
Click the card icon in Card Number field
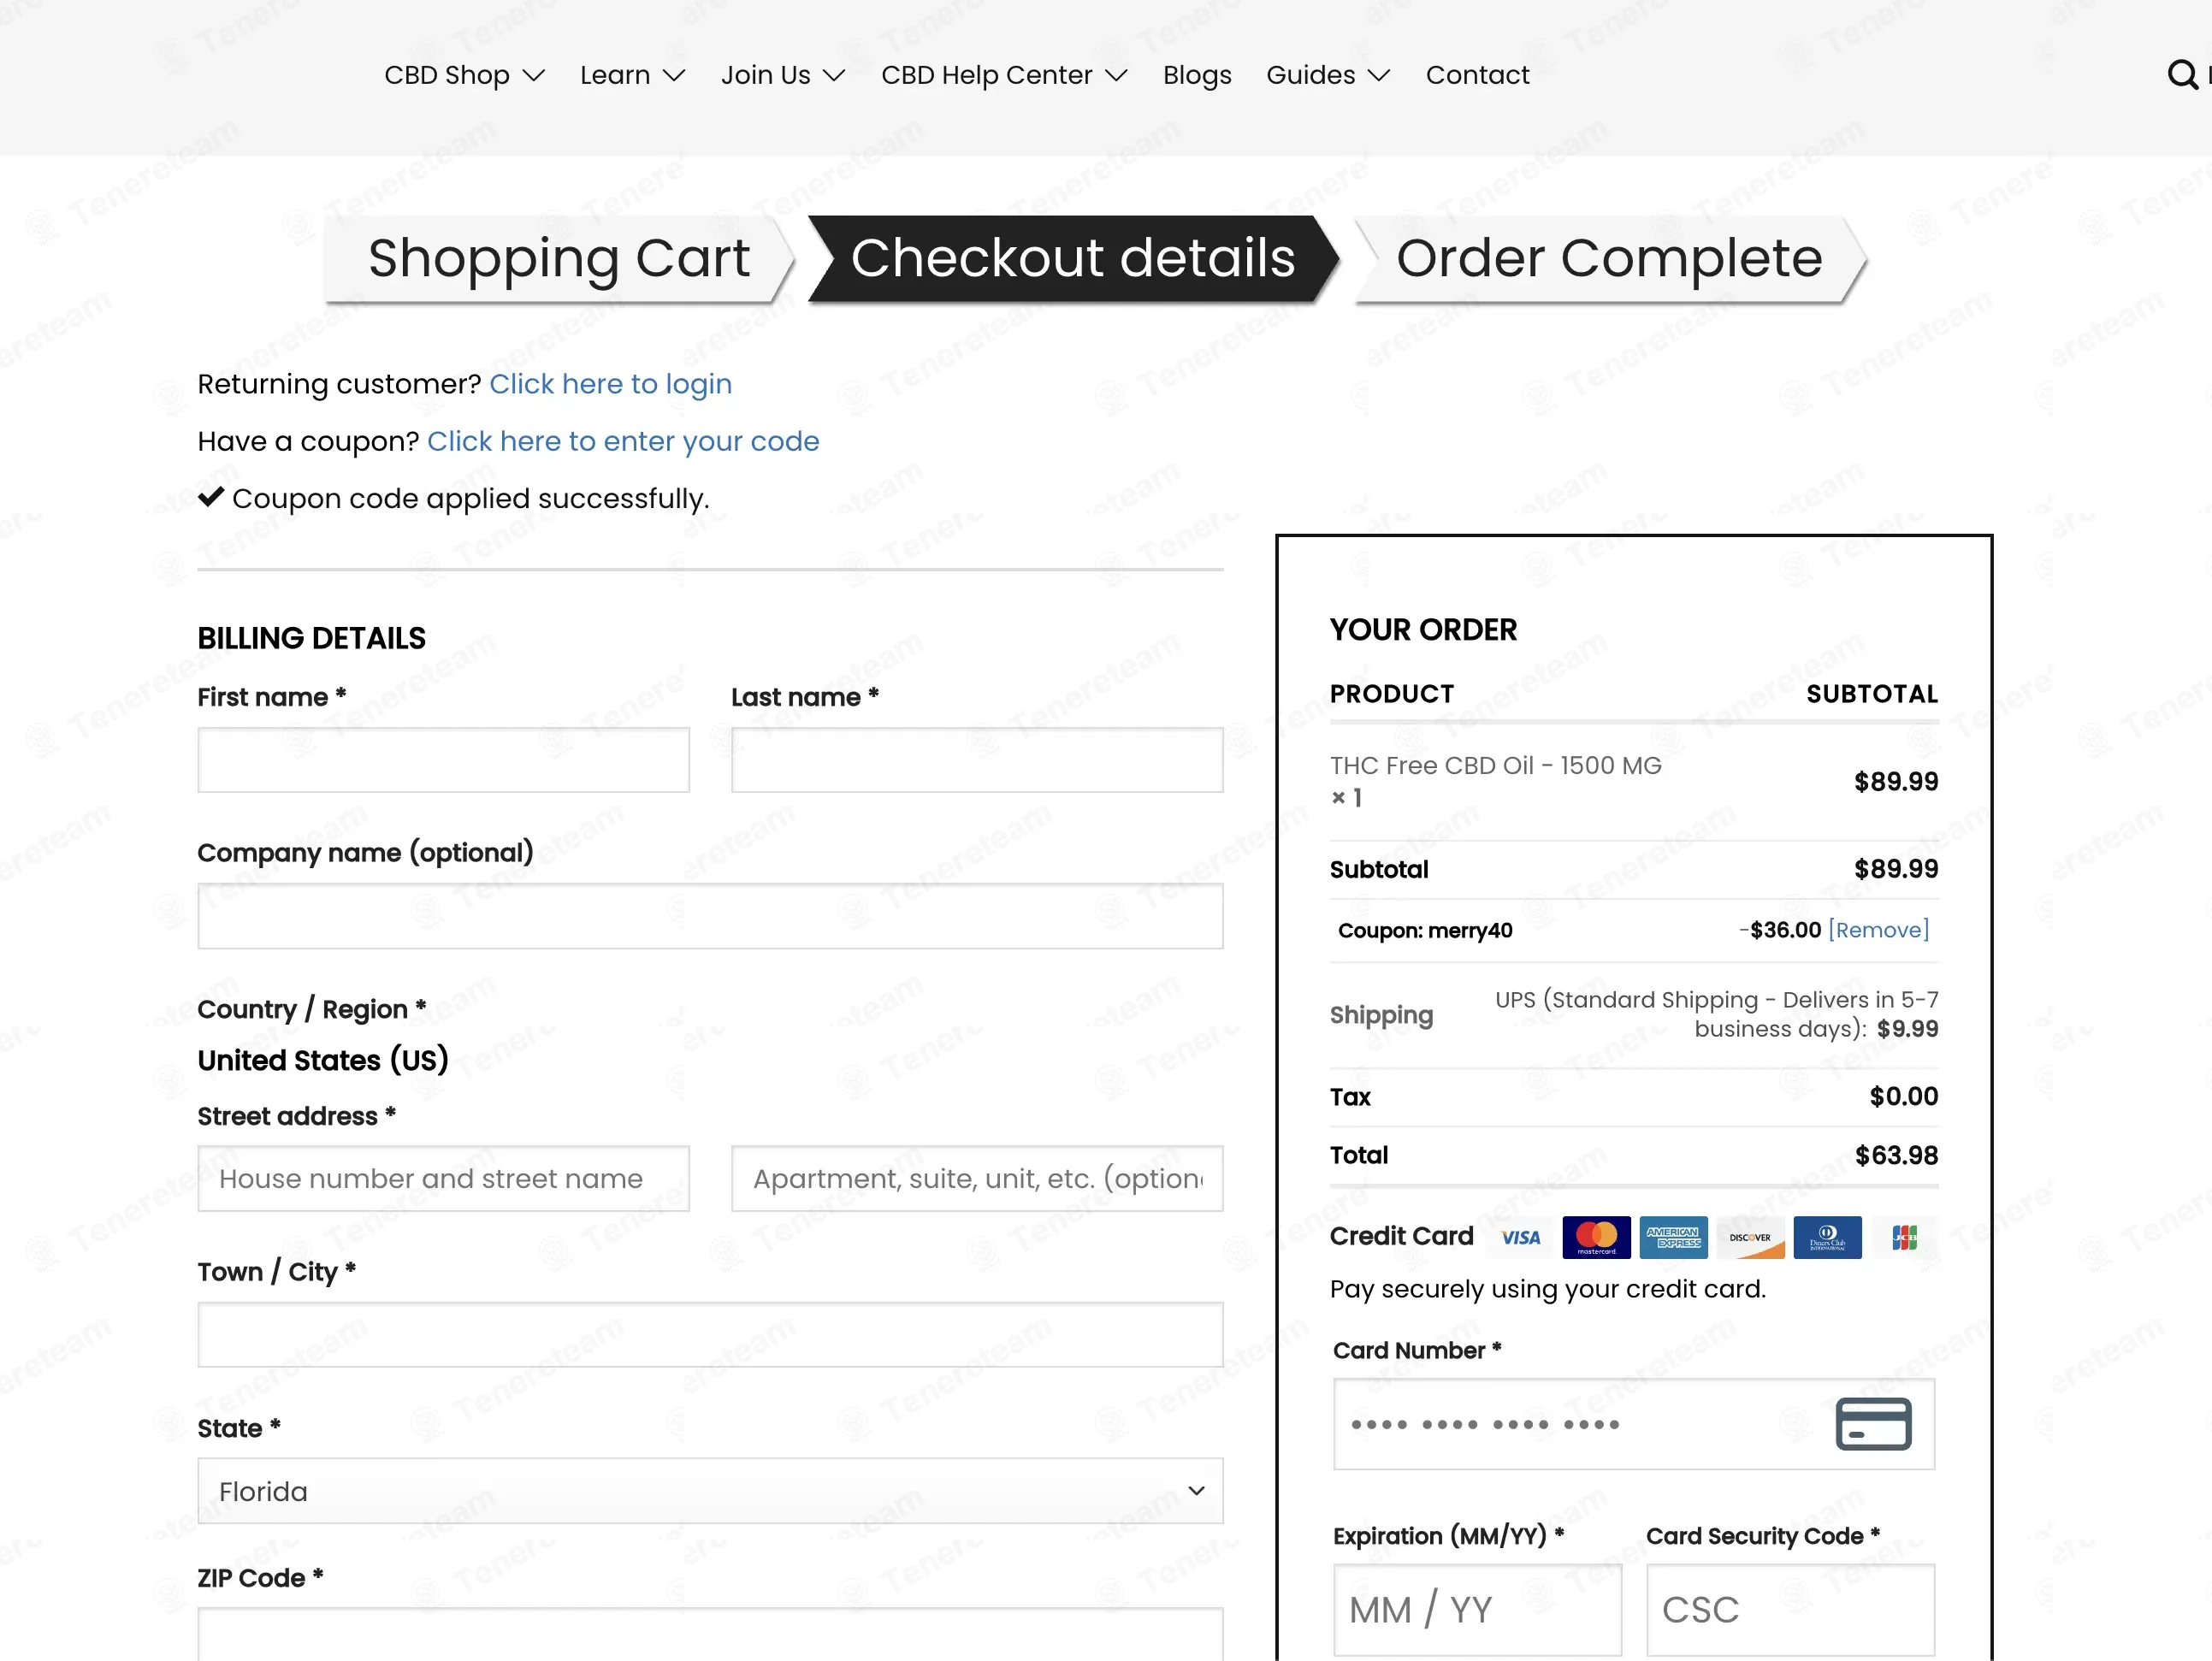coord(1873,1423)
